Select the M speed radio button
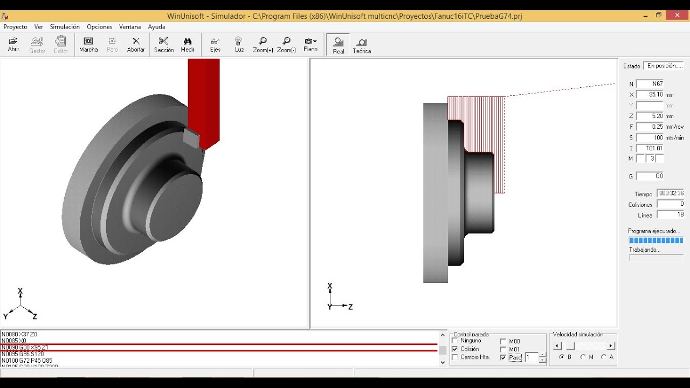690x388 pixels. tap(583, 357)
